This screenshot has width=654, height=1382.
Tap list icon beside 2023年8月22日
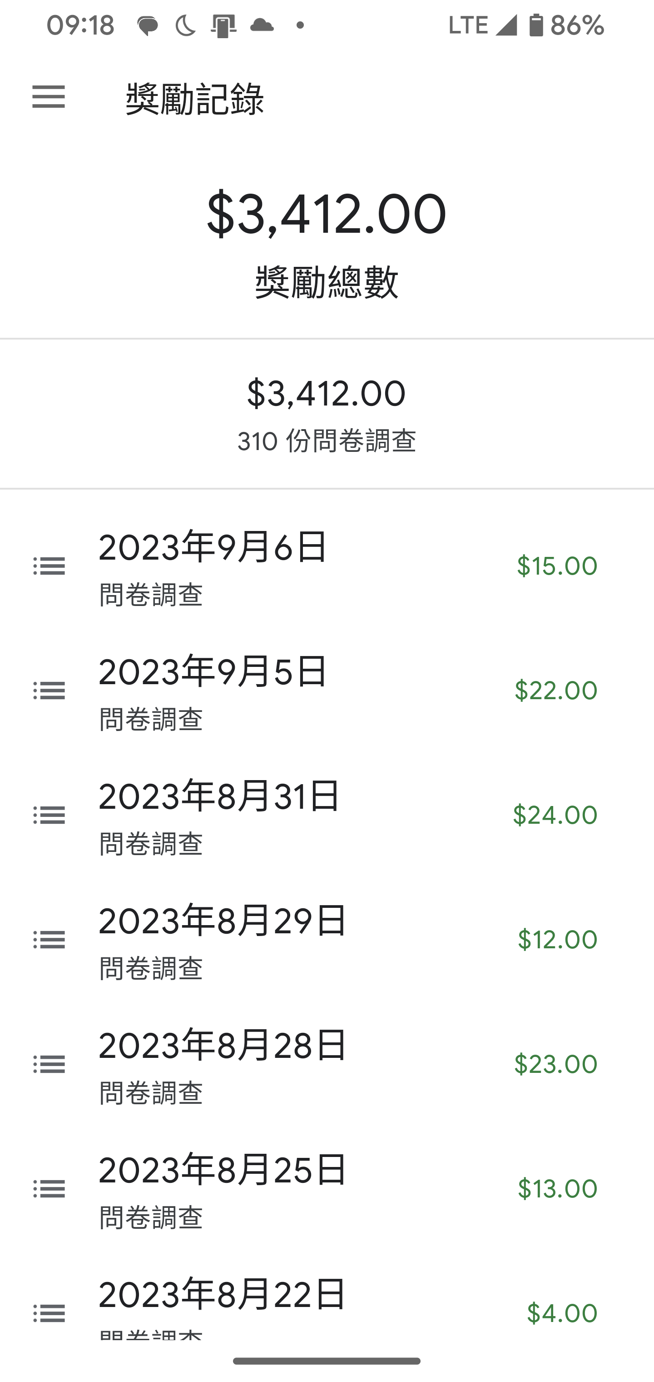[50, 1313]
